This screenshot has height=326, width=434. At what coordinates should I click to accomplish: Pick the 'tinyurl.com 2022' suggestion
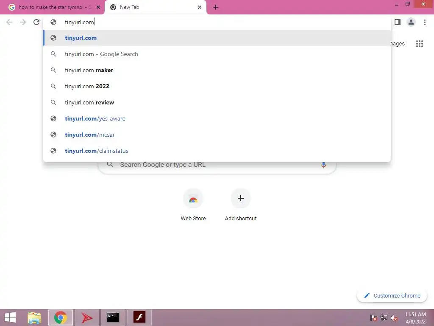click(x=217, y=86)
